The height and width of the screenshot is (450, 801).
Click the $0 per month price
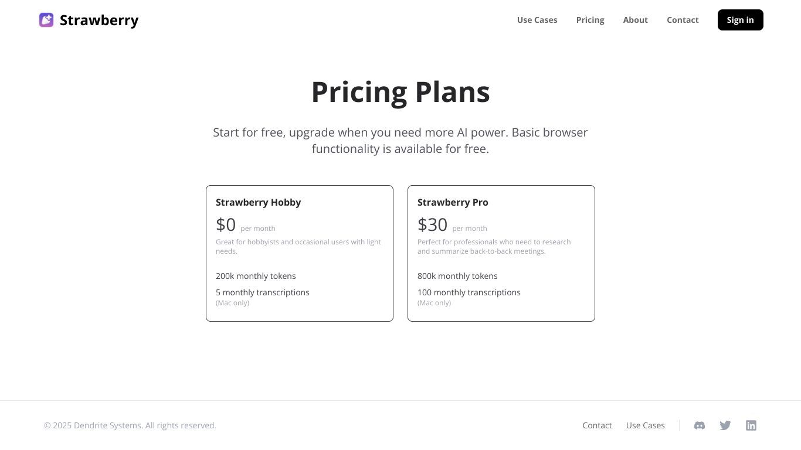click(x=245, y=224)
